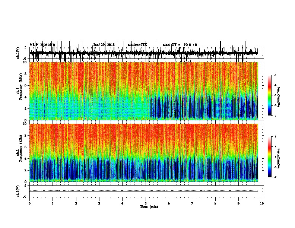Click time axis tick label "3"
Image resolution: width=295 pixels, height=228 pixels.
[x=99, y=203]
